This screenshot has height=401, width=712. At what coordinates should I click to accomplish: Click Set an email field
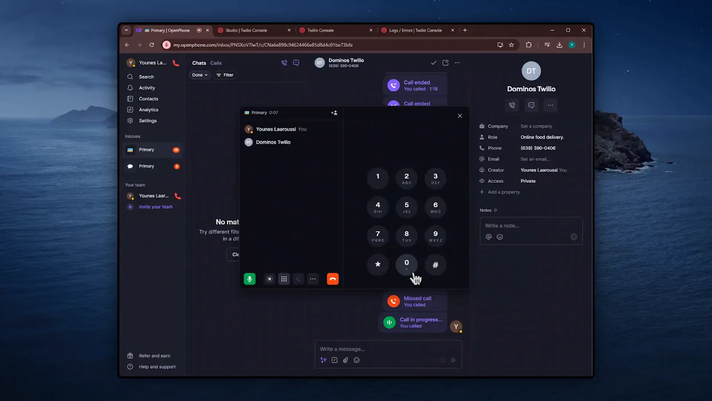click(x=535, y=159)
